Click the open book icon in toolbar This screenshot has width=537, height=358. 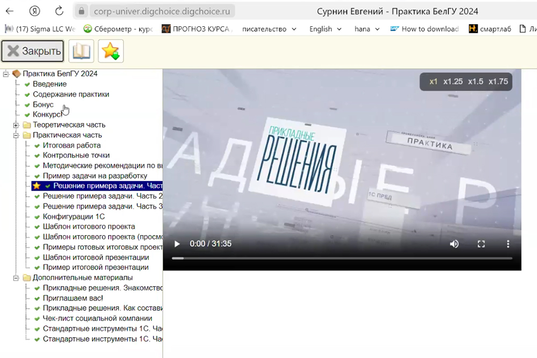tap(81, 52)
